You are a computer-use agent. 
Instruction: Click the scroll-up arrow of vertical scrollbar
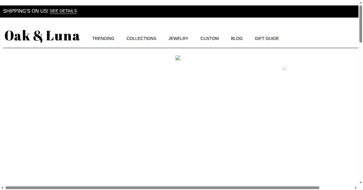click(361, 2)
